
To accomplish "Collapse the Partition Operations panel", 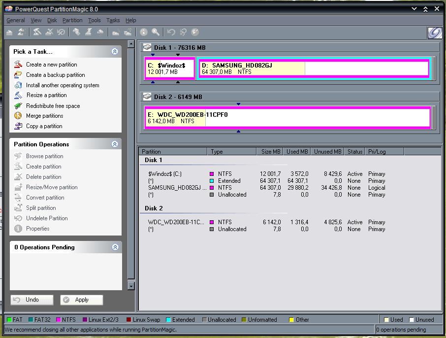I will tap(115, 144).
